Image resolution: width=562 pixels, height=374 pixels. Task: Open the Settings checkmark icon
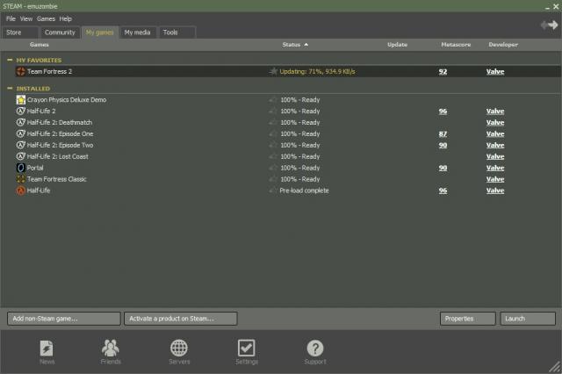(x=247, y=348)
